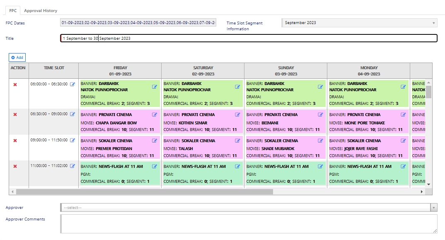Screen dimensions: 445x240
Task: Edit the 06:30:00 - 09:00:00 time slot
Action: [x=73, y=114]
